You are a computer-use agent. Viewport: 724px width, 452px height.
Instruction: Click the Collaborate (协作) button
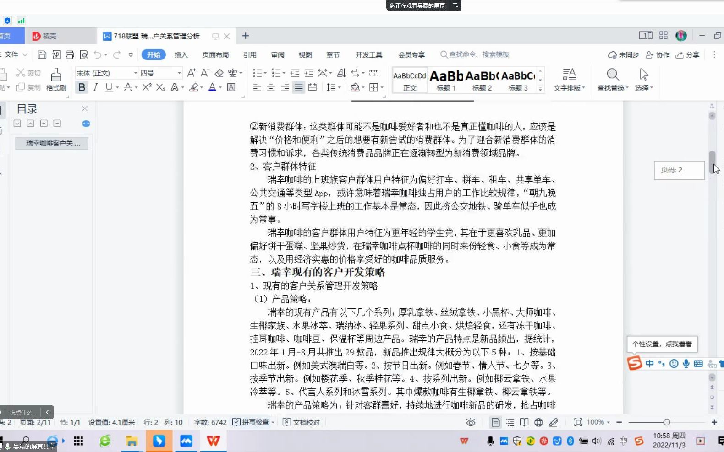[658, 54]
